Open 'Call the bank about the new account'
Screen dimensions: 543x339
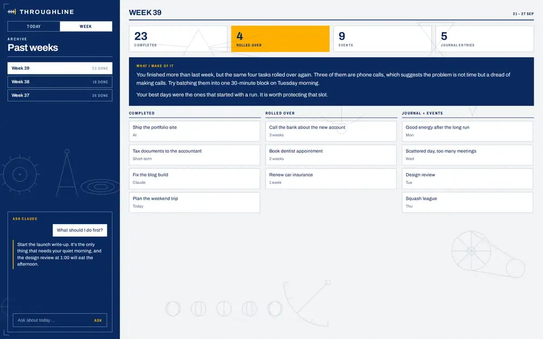pyautogui.click(x=331, y=131)
